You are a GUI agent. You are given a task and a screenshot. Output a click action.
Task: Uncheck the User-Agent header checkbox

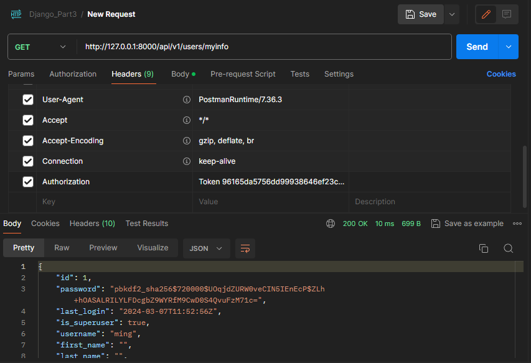coord(28,100)
